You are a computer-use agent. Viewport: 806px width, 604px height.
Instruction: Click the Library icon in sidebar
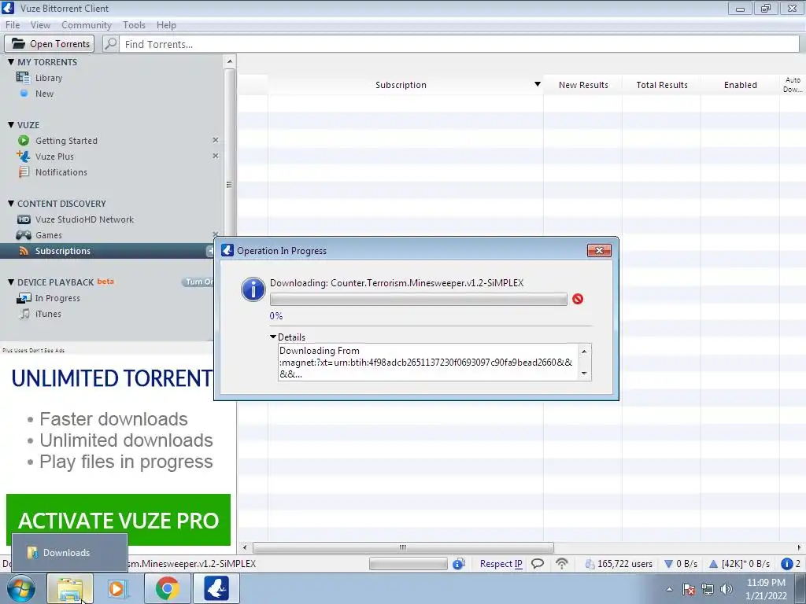click(x=23, y=78)
